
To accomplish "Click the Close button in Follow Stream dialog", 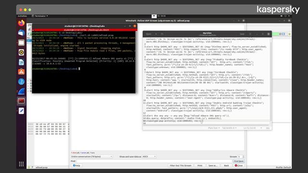I will tap(239, 165).
